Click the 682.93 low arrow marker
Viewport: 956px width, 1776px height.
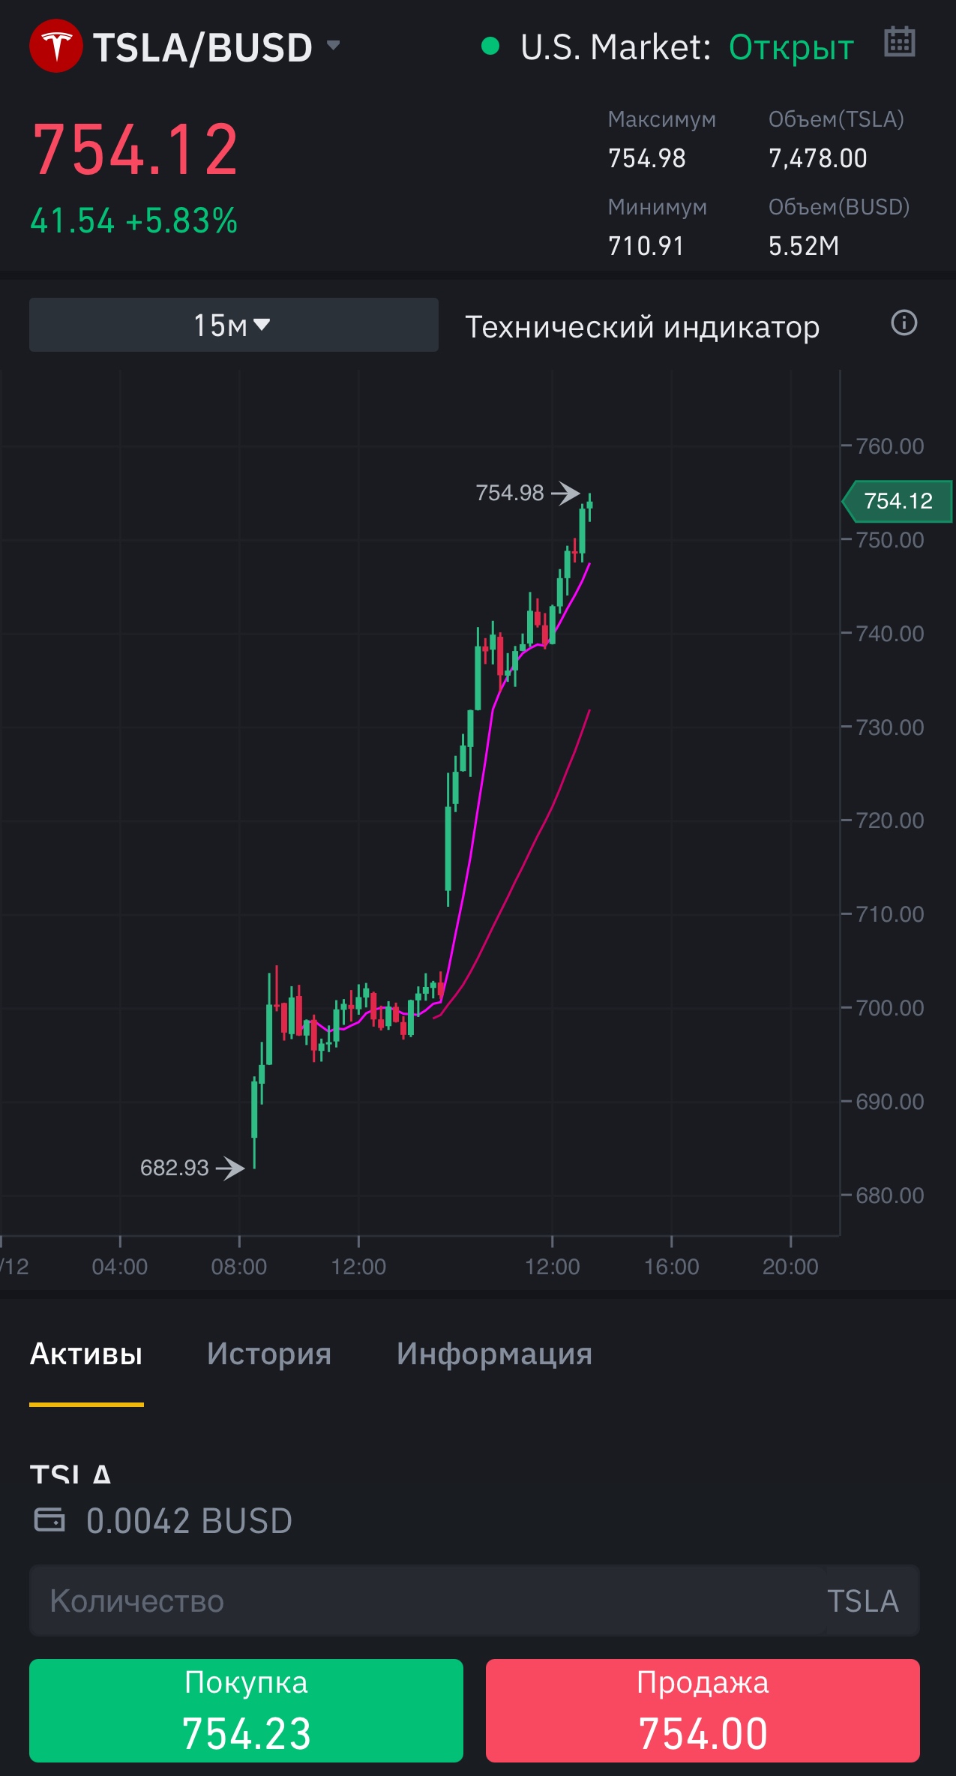230,1168
